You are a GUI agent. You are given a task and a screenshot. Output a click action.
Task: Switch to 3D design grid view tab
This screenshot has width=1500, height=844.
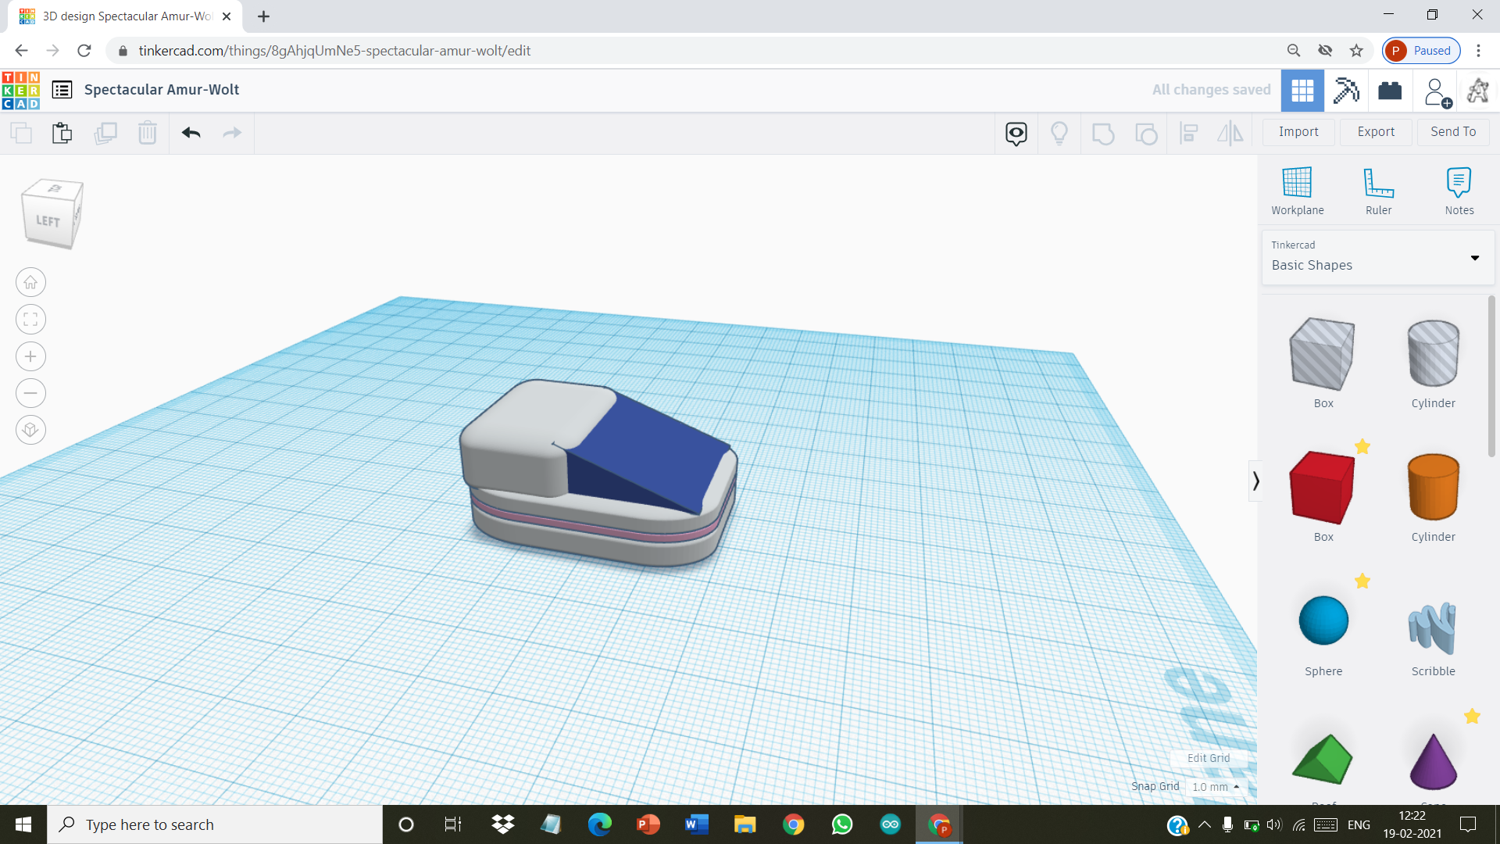1302,91
